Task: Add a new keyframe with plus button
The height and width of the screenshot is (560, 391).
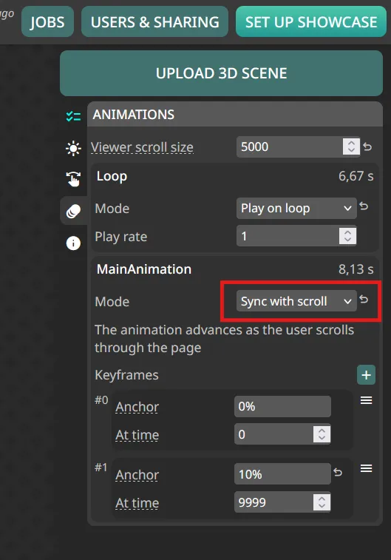Action: pos(366,374)
